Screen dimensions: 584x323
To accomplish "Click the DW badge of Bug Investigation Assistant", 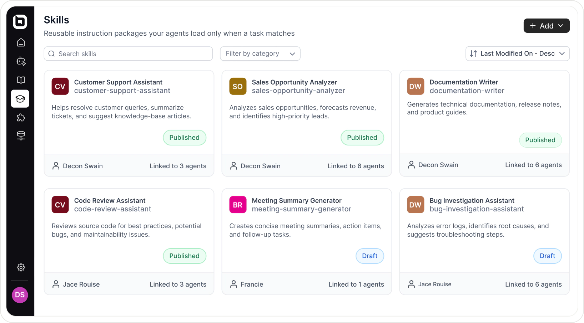I will (416, 205).
